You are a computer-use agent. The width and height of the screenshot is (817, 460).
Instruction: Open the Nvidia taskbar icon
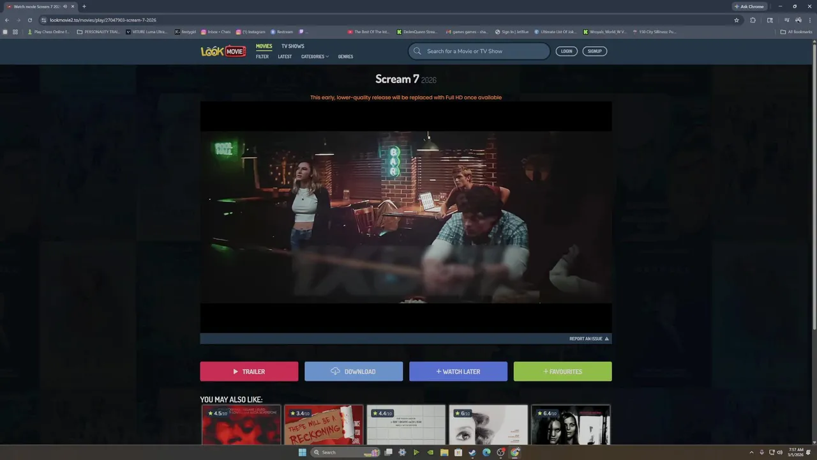tap(430, 452)
